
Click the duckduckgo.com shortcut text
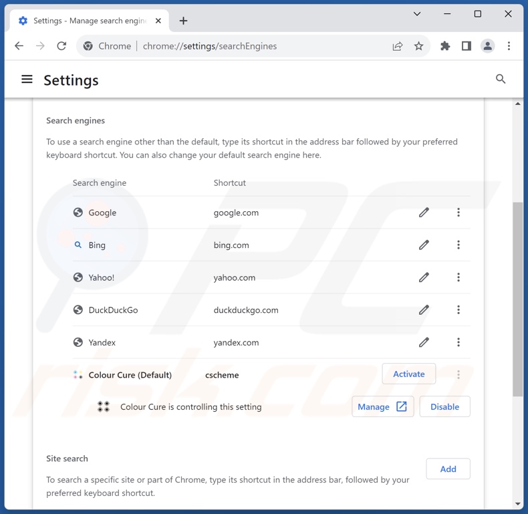pos(246,310)
